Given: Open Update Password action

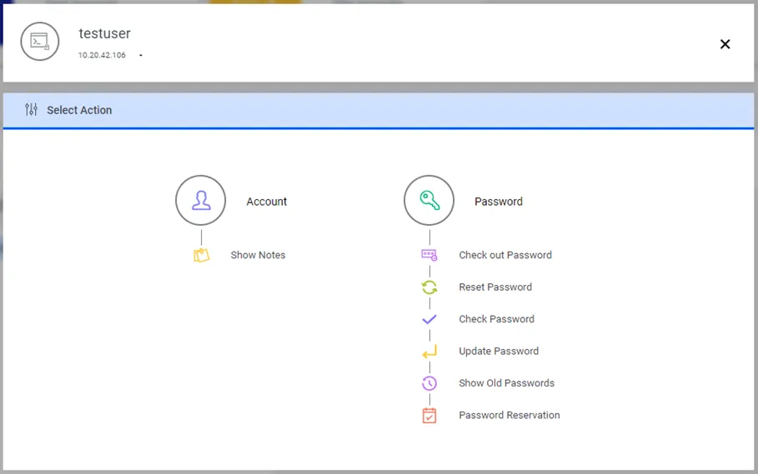Looking at the screenshot, I should coord(499,351).
